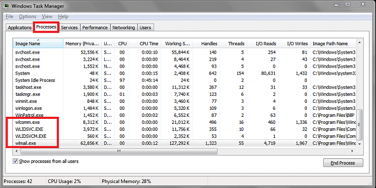Click the horizontal scrollbar left arrow
The image size is (376, 188).
17,151
